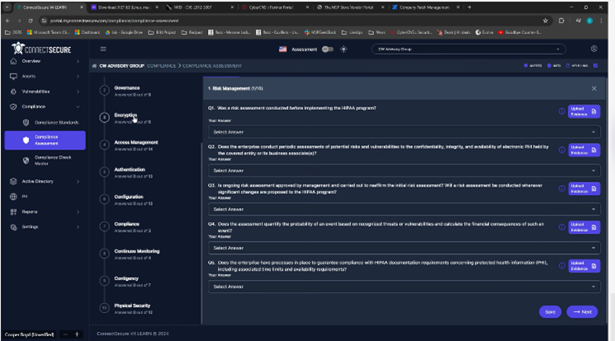
Task: Expand the Active Directory chevron
Action: point(78,182)
